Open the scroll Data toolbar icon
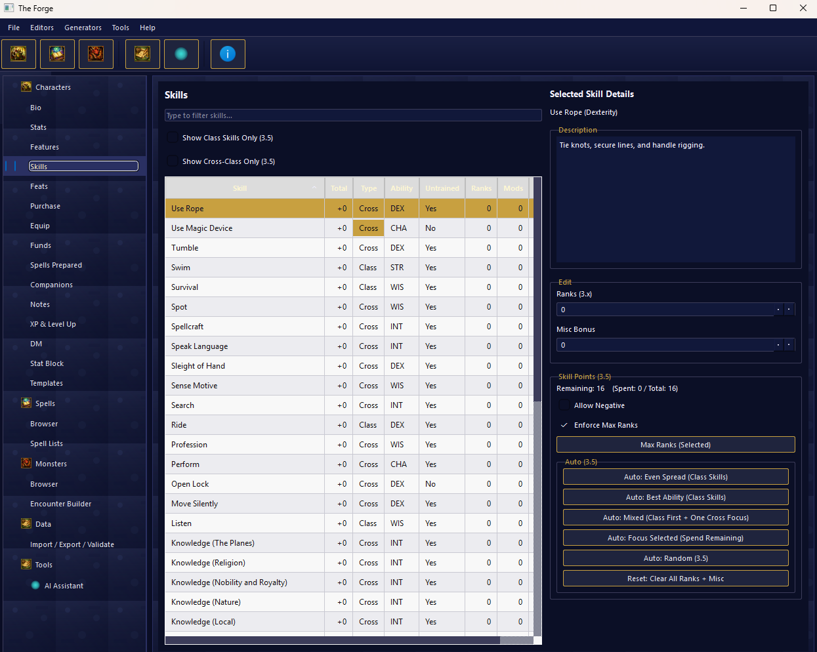Image resolution: width=817 pixels, height=652 pixels. tap(142, 54)
